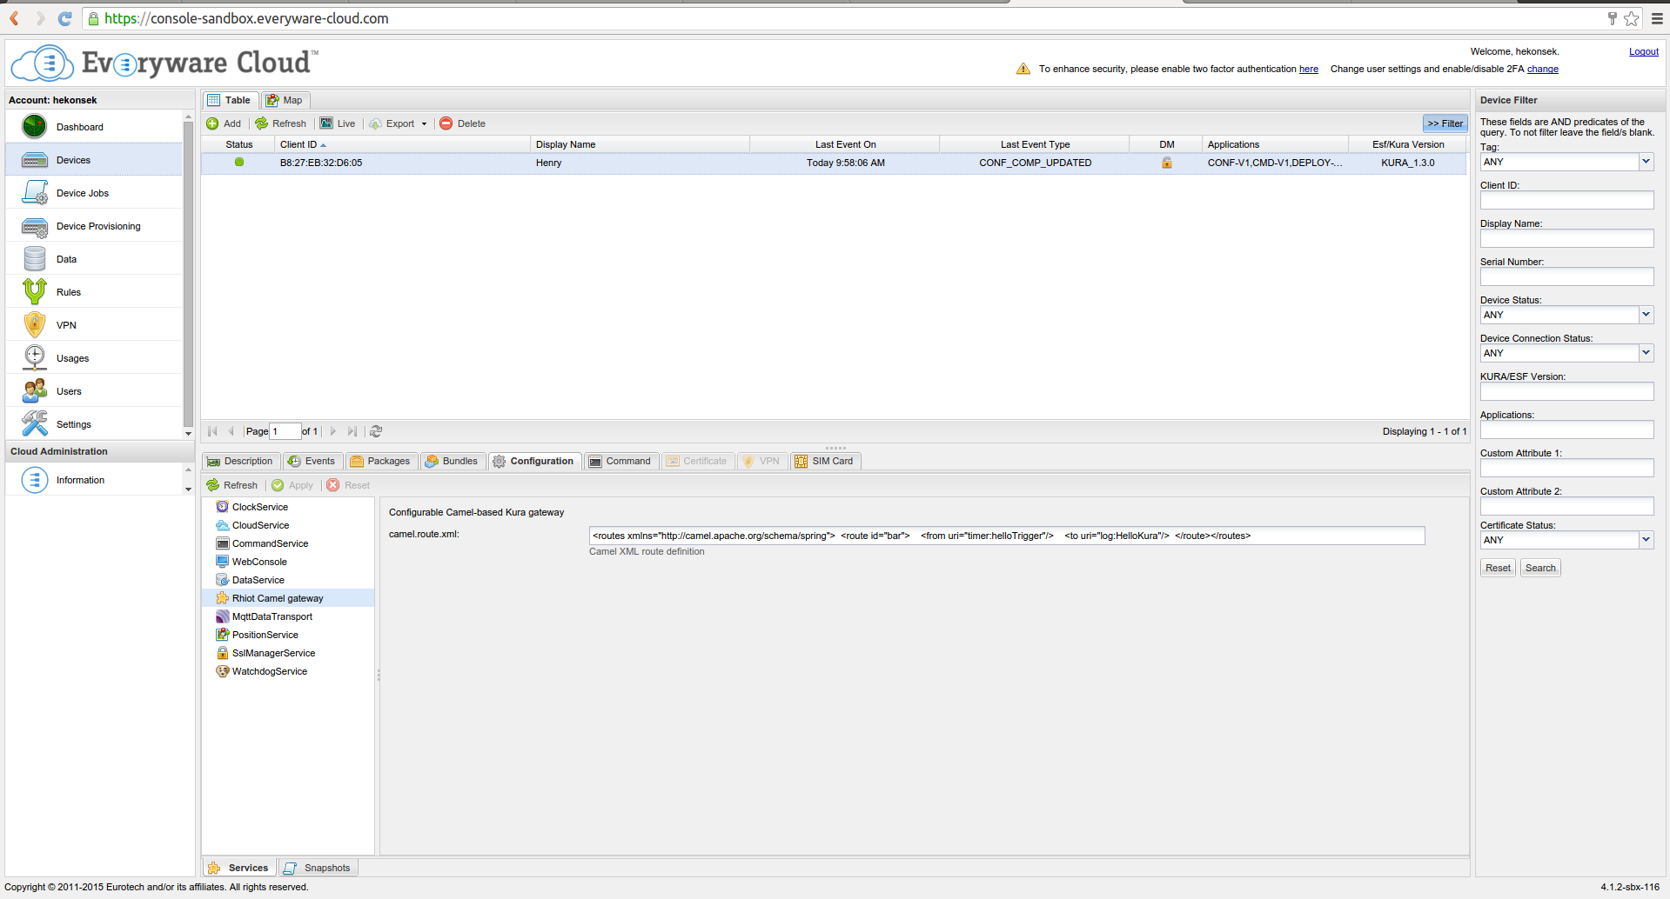This screenshot has height=899, width=1670.
Task: Open the Device Provisioning icon
Action: [x=35, y=226]
